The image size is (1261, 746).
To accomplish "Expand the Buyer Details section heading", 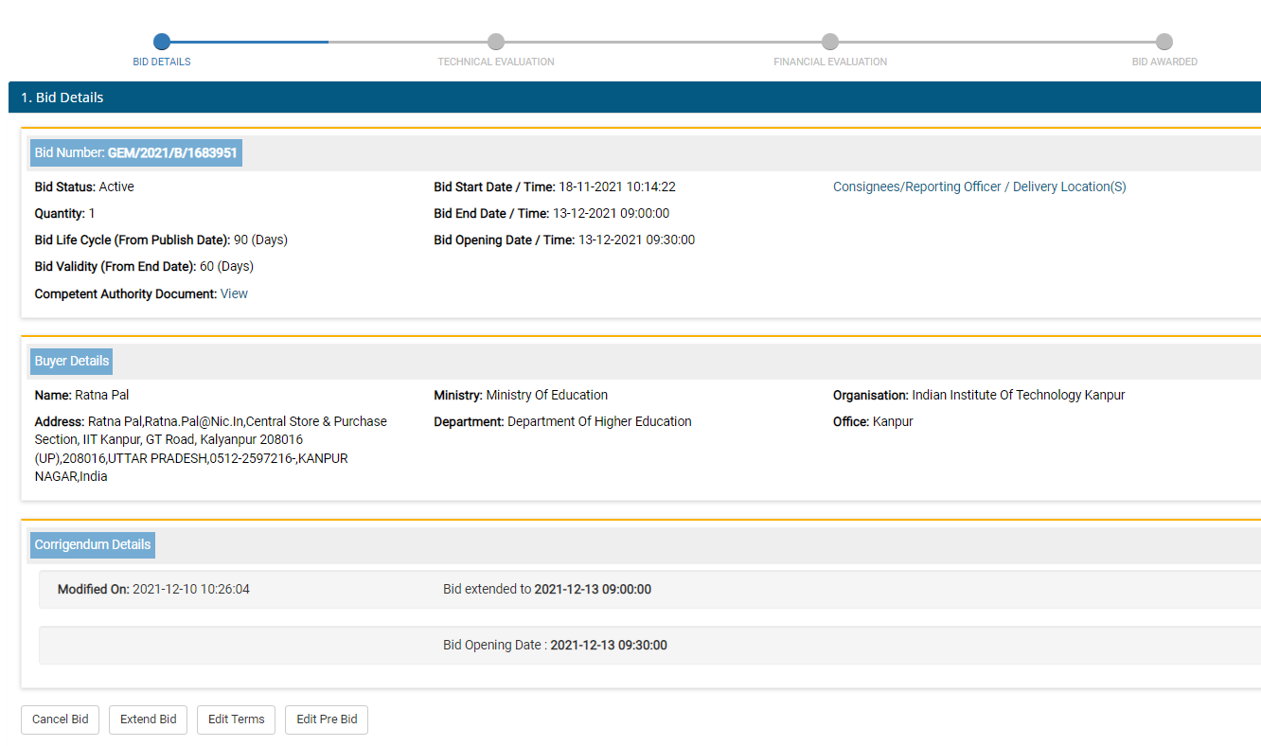I will click(72, 362).
